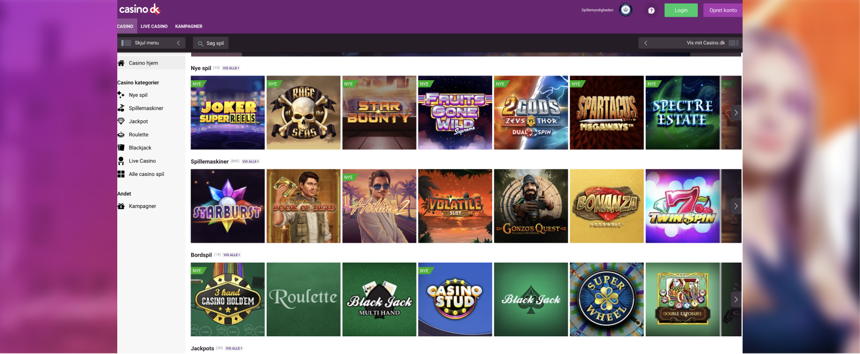Open the Black Jack Multi Hand game
860x354 pixels.
(x=379, y=299)
